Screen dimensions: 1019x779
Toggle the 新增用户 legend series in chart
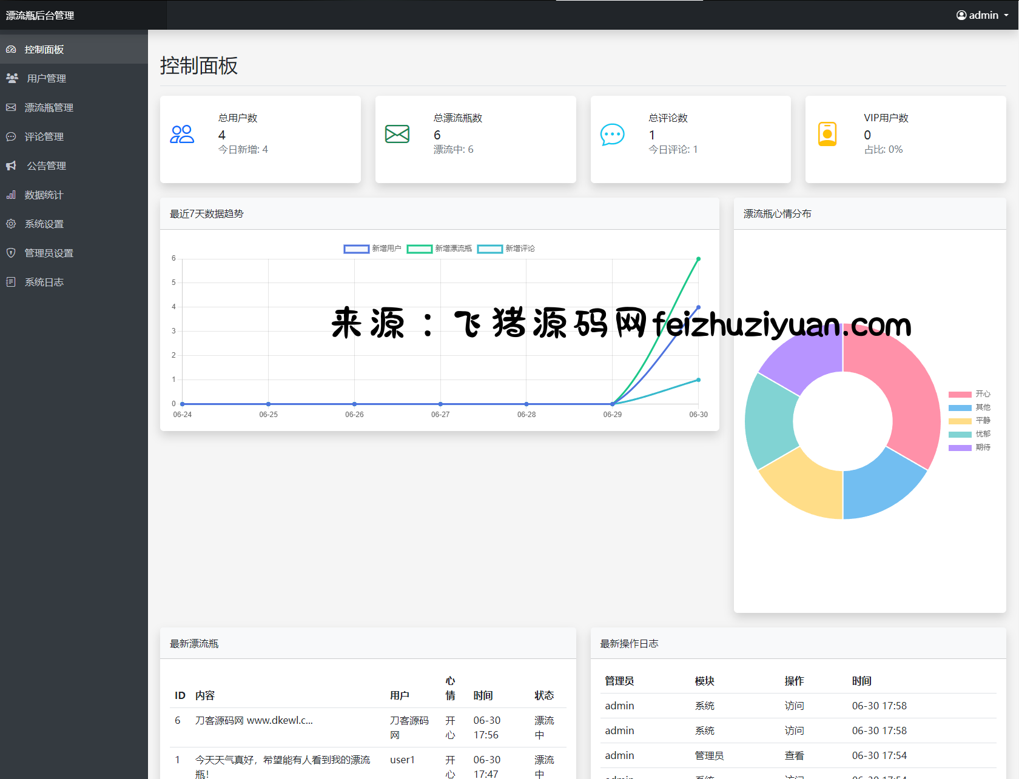click(x=372, y=249)
